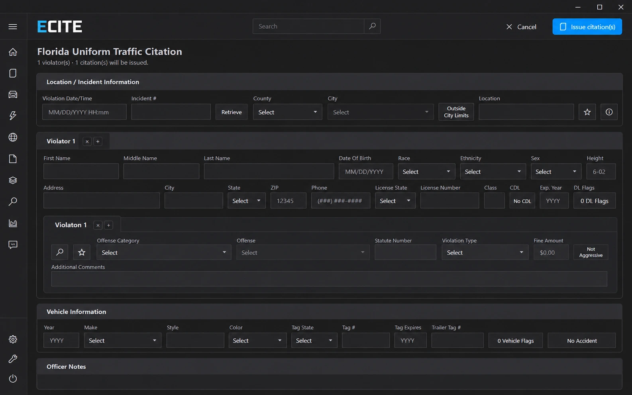Screen dimensions: 632x395
Task: Remove Violaton 1 with the x icon
Action: point(98,225)
